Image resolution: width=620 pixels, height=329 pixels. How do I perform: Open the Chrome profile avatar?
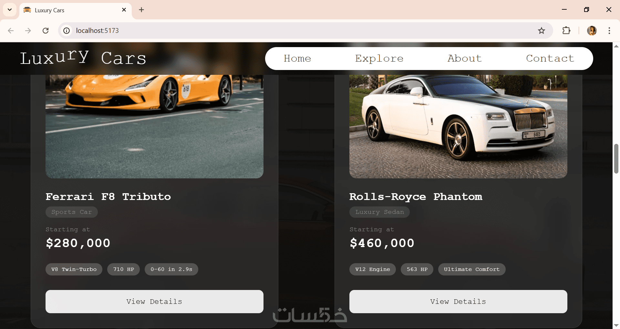point(592,31)
